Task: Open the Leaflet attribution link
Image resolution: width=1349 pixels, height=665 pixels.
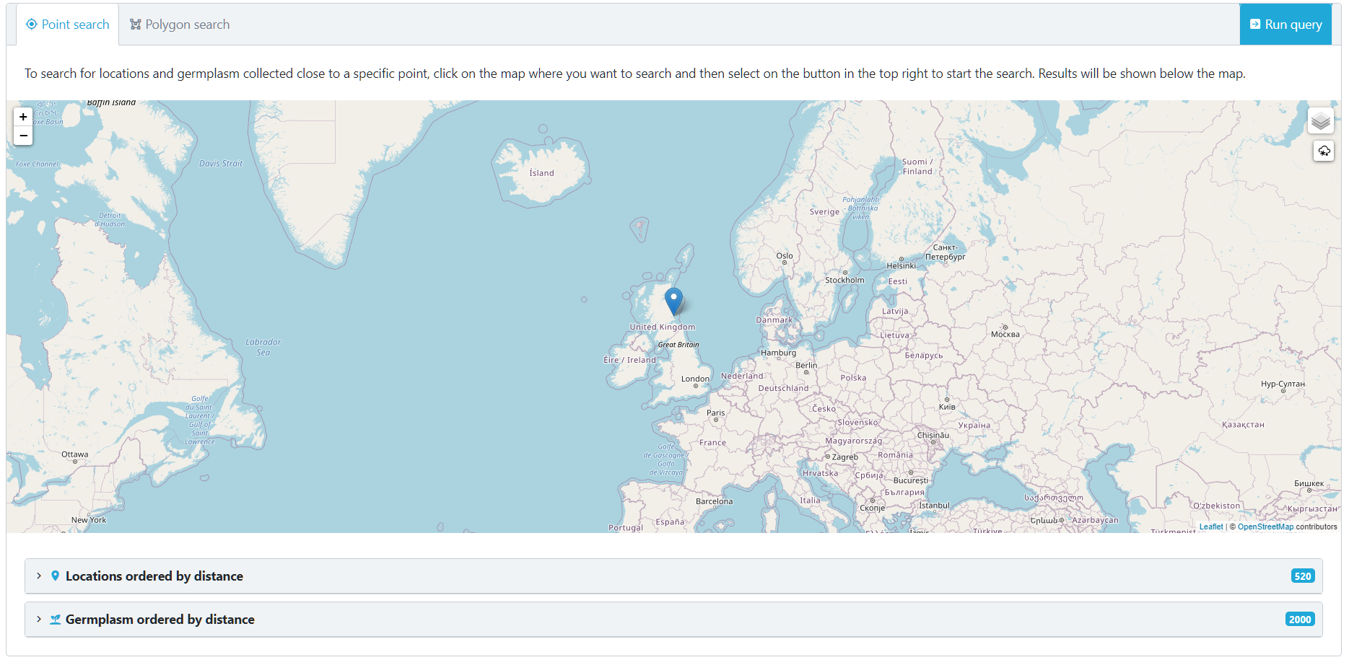Action: (1210, 527)
